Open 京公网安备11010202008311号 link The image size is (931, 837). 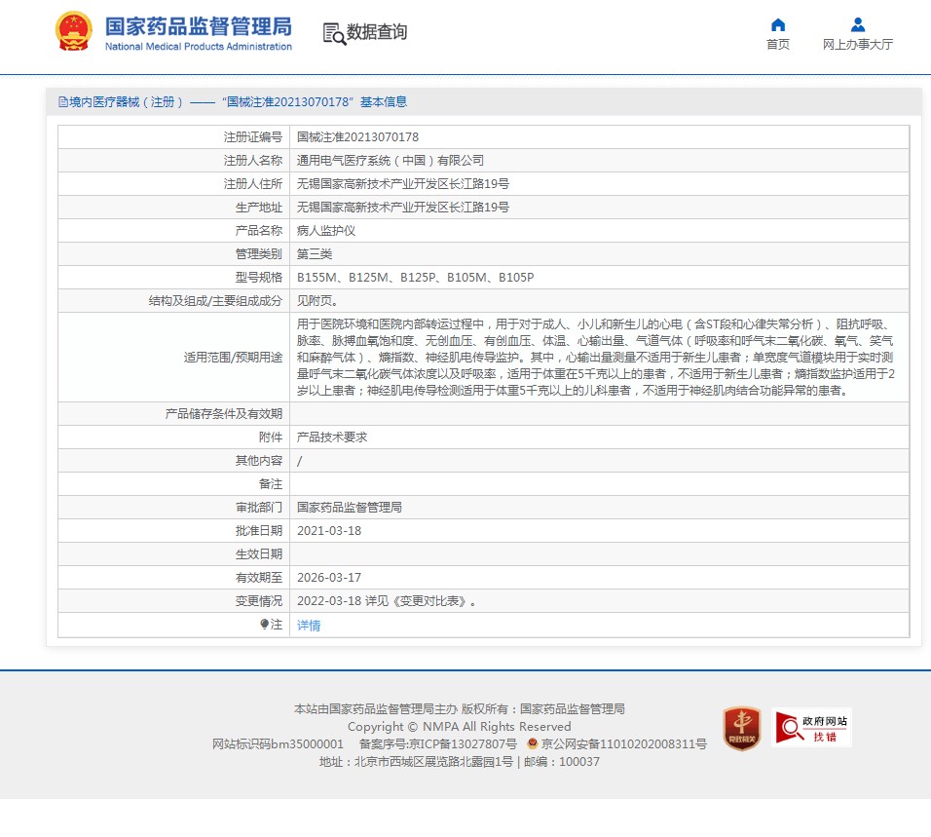[623, 743]
